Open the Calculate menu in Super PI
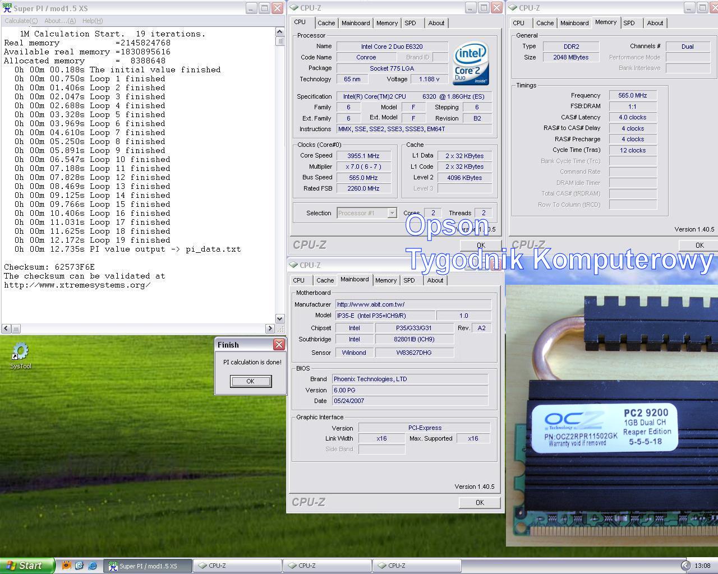 tap(21, 21)
